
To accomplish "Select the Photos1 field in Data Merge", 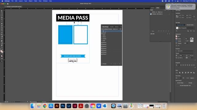I will coord(111,43).
